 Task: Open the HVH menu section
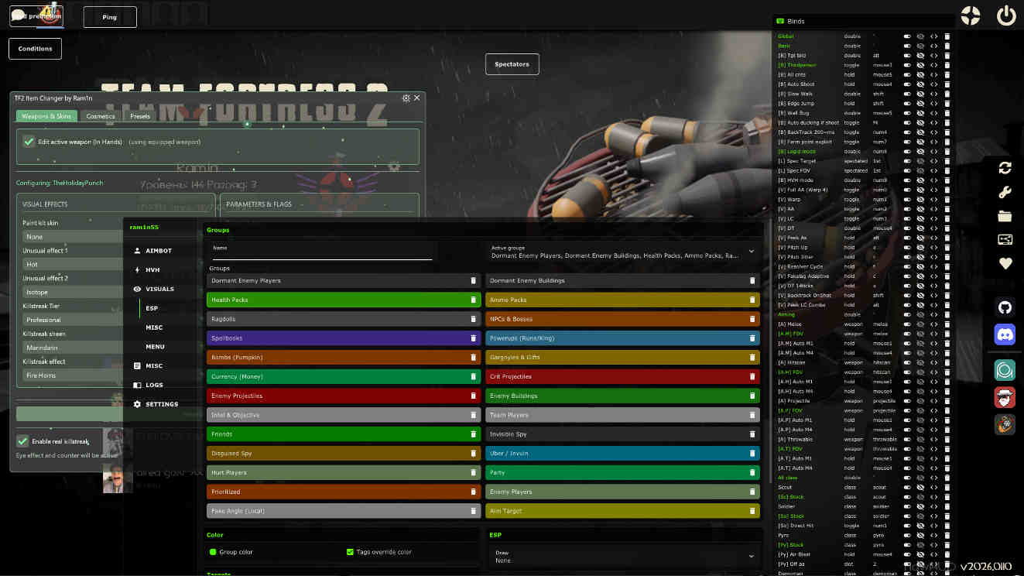[x=153, y=269]
